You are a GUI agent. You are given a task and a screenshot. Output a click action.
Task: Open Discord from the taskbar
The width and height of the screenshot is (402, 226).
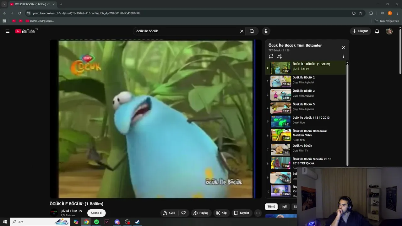coord(117,222)
